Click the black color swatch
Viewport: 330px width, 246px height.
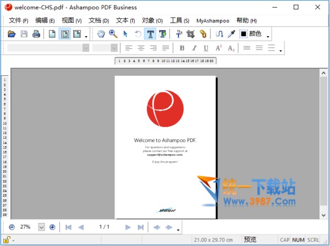244,34
